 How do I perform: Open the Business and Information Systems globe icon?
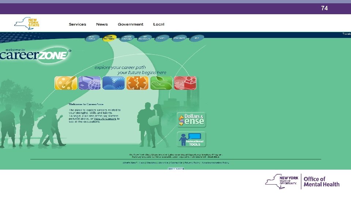coord(90,83)
